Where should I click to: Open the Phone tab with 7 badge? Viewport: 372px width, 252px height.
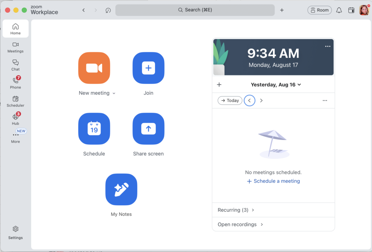coord(15,83)
